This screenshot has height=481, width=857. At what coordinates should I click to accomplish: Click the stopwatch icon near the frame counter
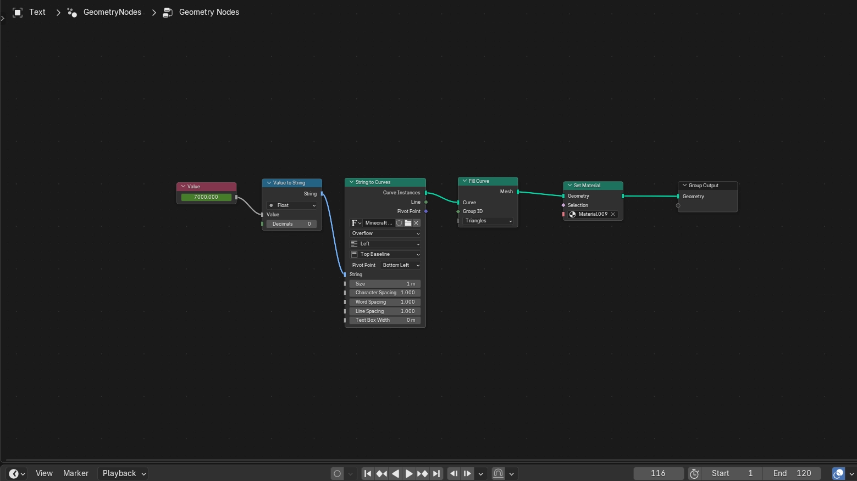pos(694,473)
